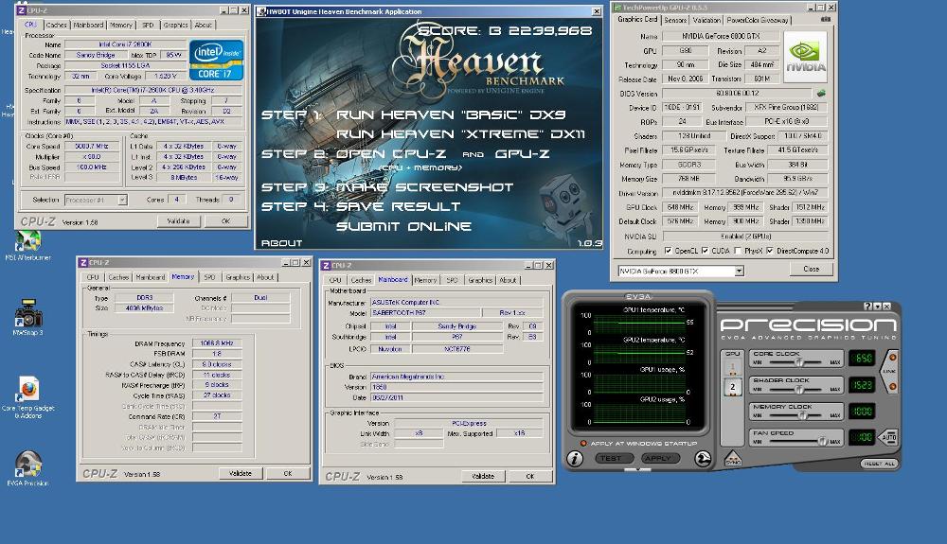Click Close button in GPU-Z

(x=812, y=269)
